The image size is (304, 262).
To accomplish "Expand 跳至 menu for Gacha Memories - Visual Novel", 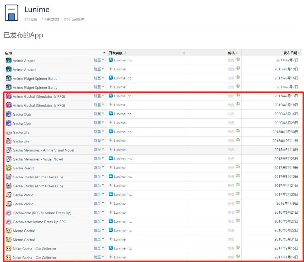I will (99, 159).
